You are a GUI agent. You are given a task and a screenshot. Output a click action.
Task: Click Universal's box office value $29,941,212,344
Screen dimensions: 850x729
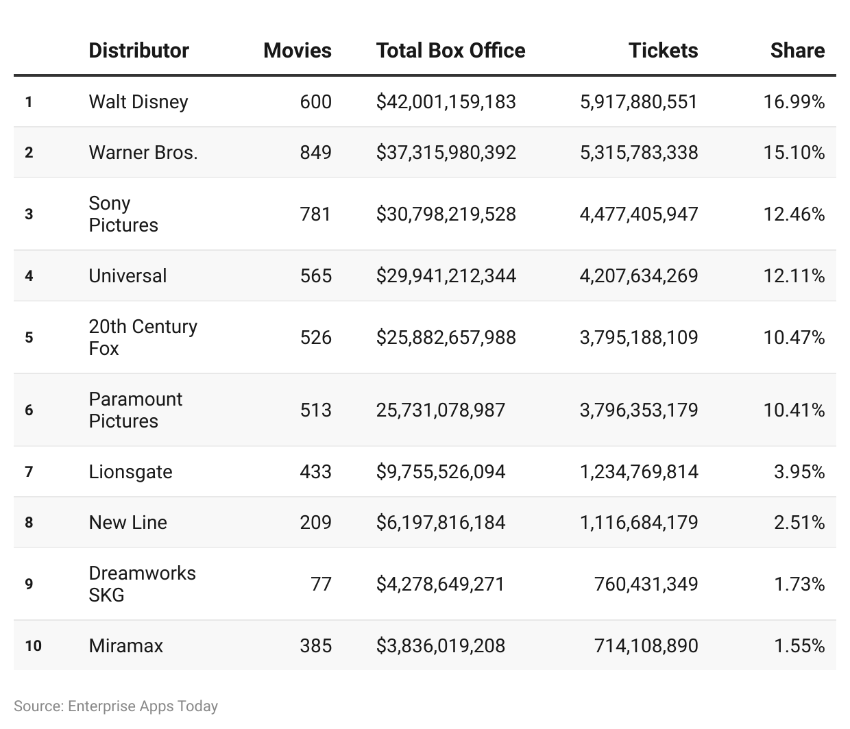(446, 275)
